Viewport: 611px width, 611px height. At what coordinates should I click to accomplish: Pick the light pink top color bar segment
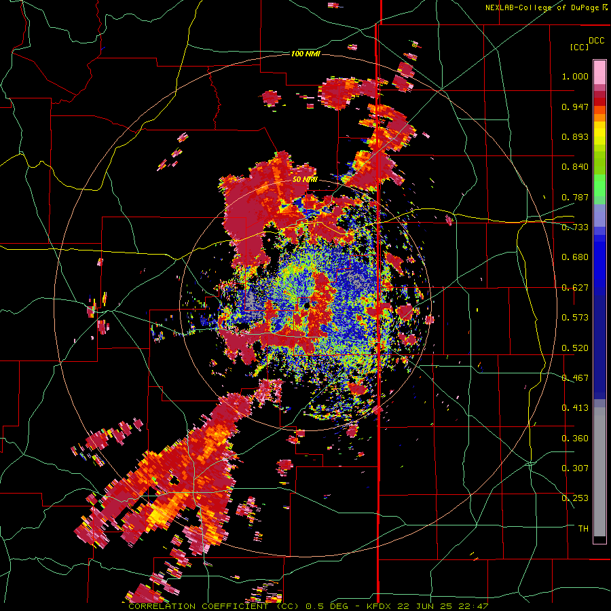pyautogui.click(x=599, y=72)
